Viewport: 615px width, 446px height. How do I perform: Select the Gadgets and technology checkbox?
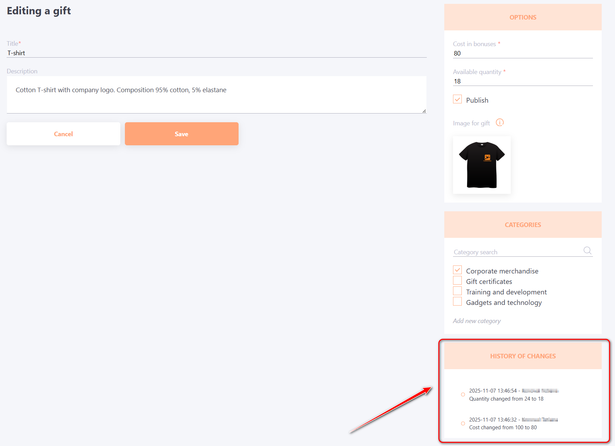pyautogui.click(x=457, y=302)
